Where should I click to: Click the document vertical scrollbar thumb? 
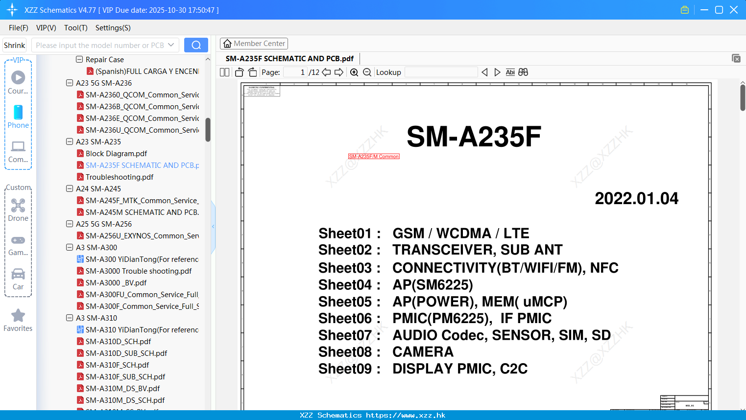743,98
